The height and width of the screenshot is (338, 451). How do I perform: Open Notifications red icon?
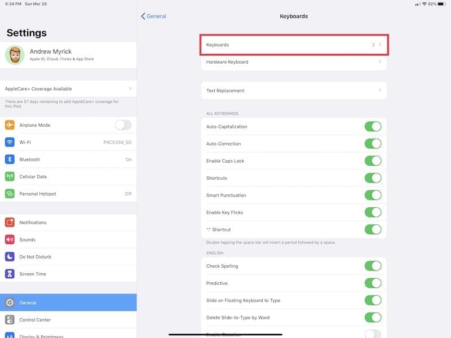[x=10, y=223]
